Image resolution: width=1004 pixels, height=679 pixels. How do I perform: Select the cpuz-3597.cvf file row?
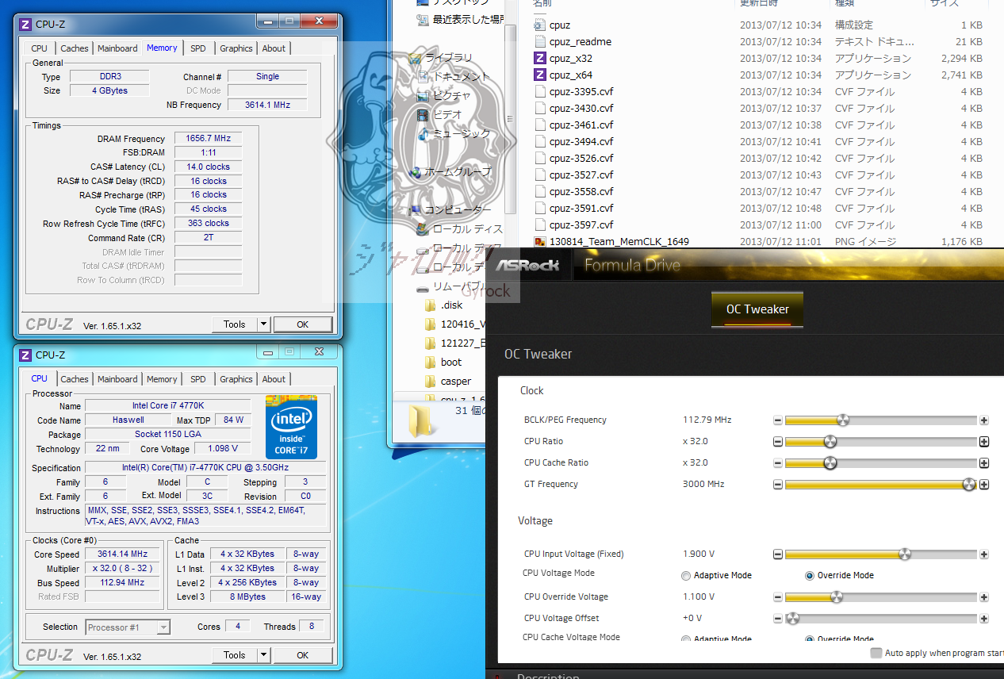coord(758,224)
